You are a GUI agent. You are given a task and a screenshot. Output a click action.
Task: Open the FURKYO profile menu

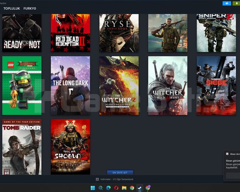coord(30,9)
